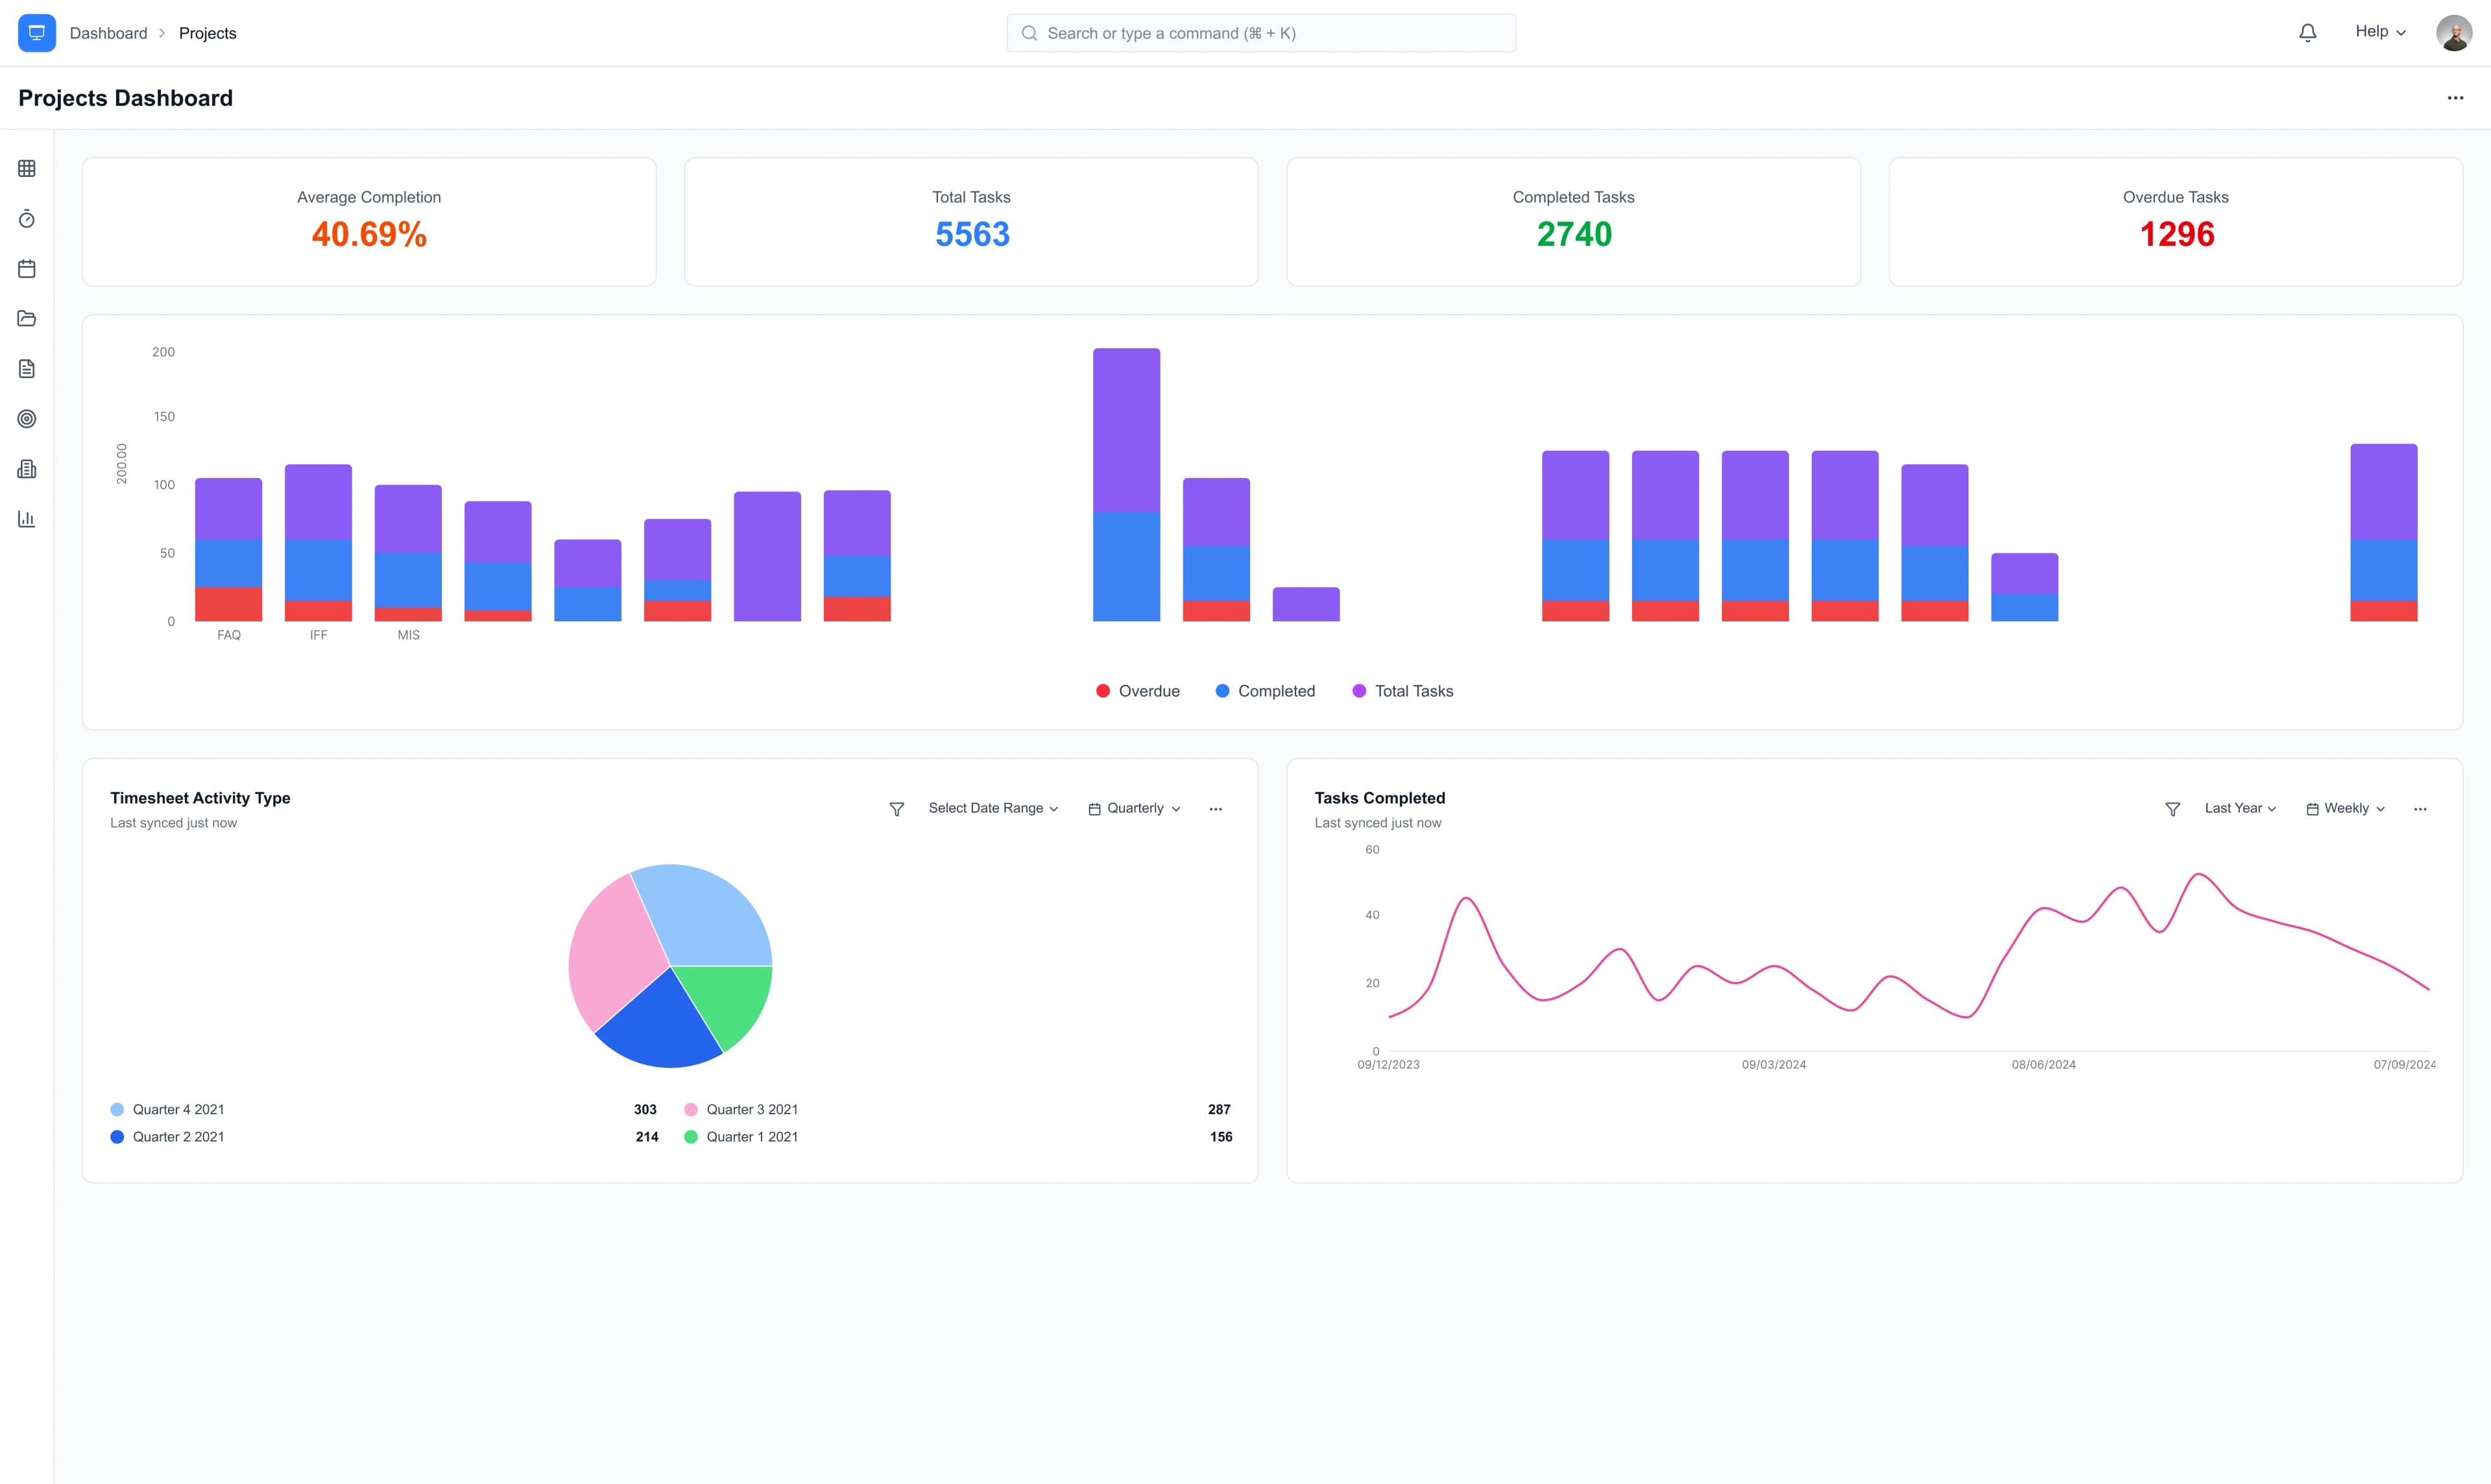The image size is (2491, 1484).
Task: Select the timer icon in the sidebar
Action: [26, 219]
